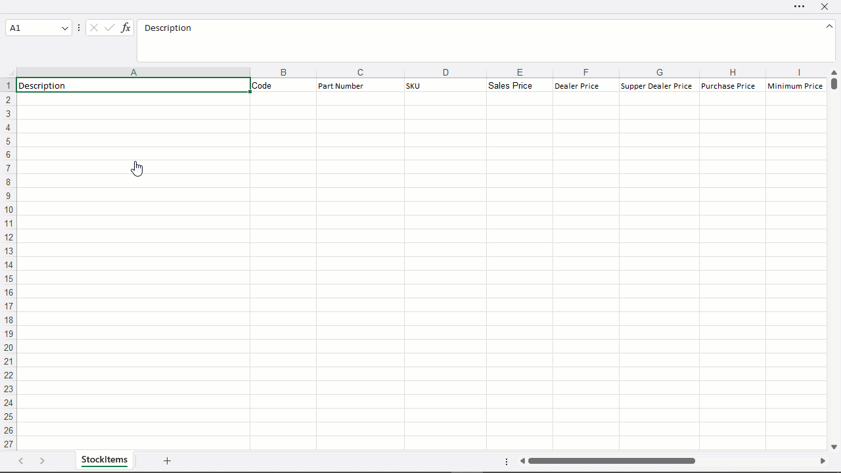Close the spreadsheet window
Image resolution: width=841 pixels, height=473 pixels.
tap(825, 7)
